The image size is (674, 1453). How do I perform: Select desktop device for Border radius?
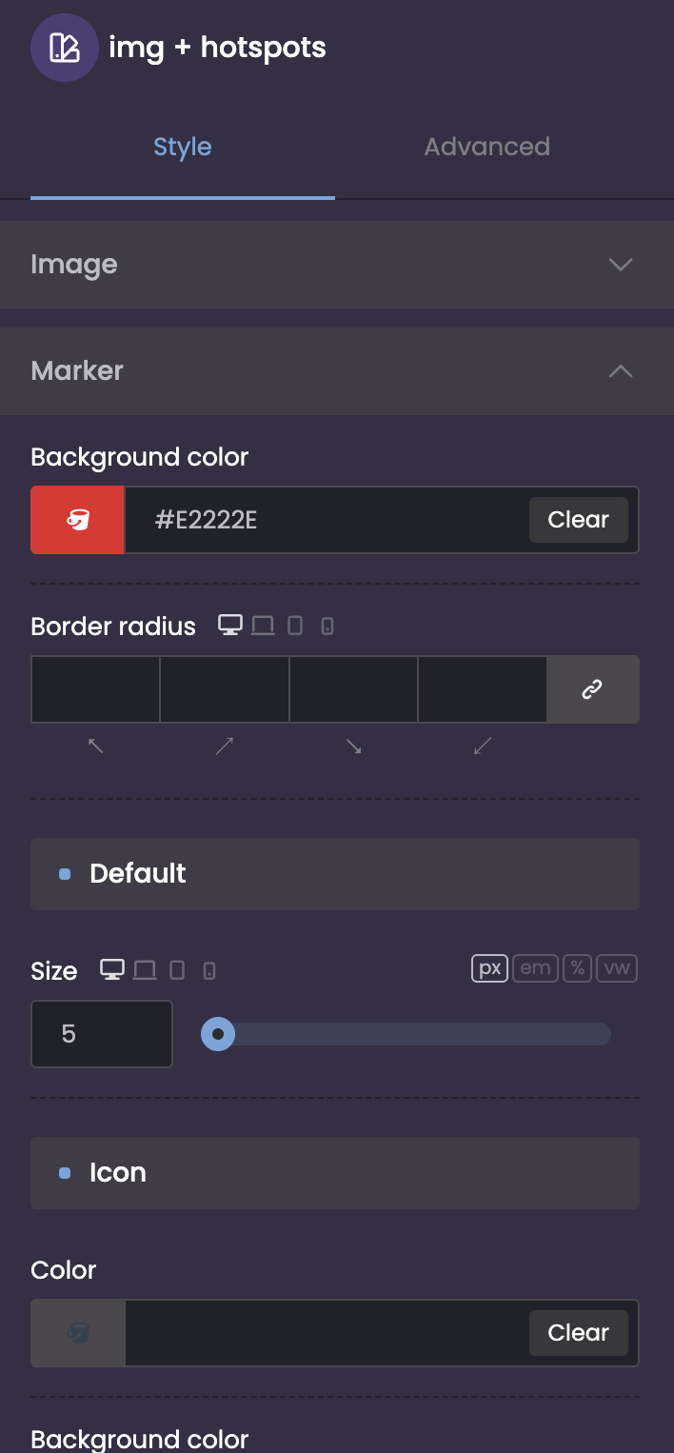(x=229, y=626)
